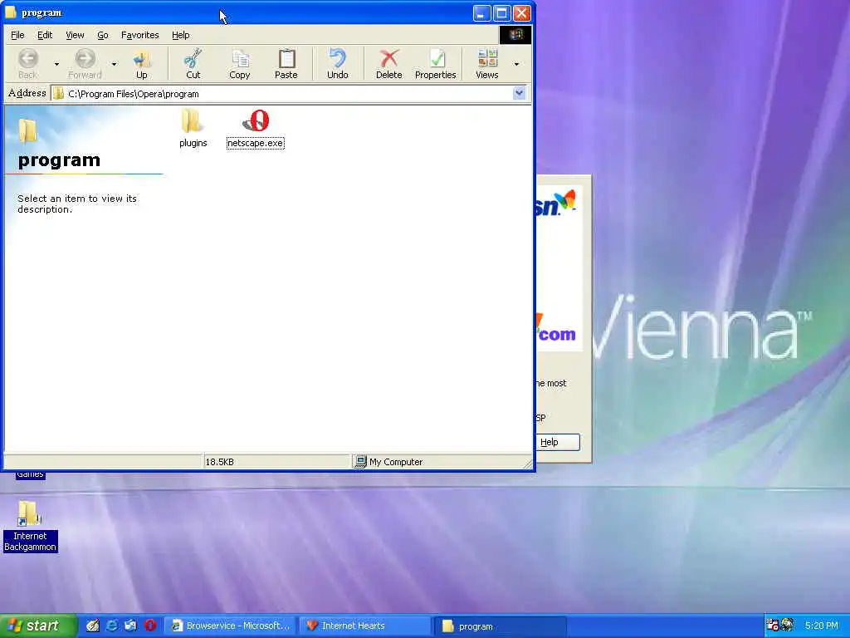Switch to Browservice taskbar window

click(x=231, y=626)
